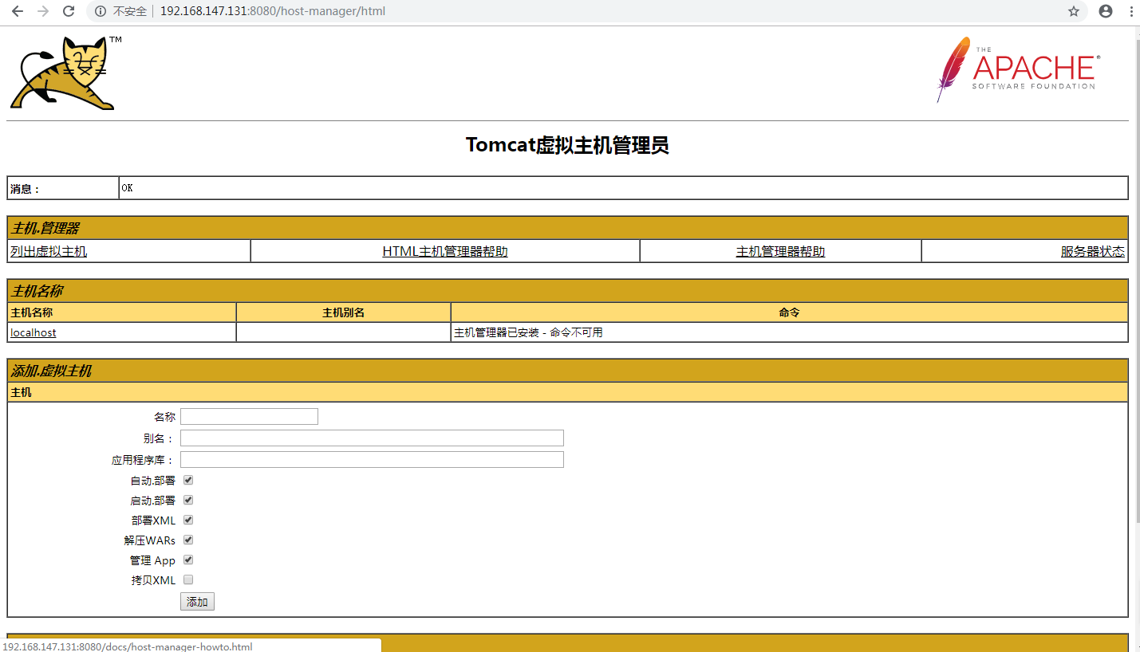
Task: Open the browser profile account icon
Action: (x=1106, y=11)
